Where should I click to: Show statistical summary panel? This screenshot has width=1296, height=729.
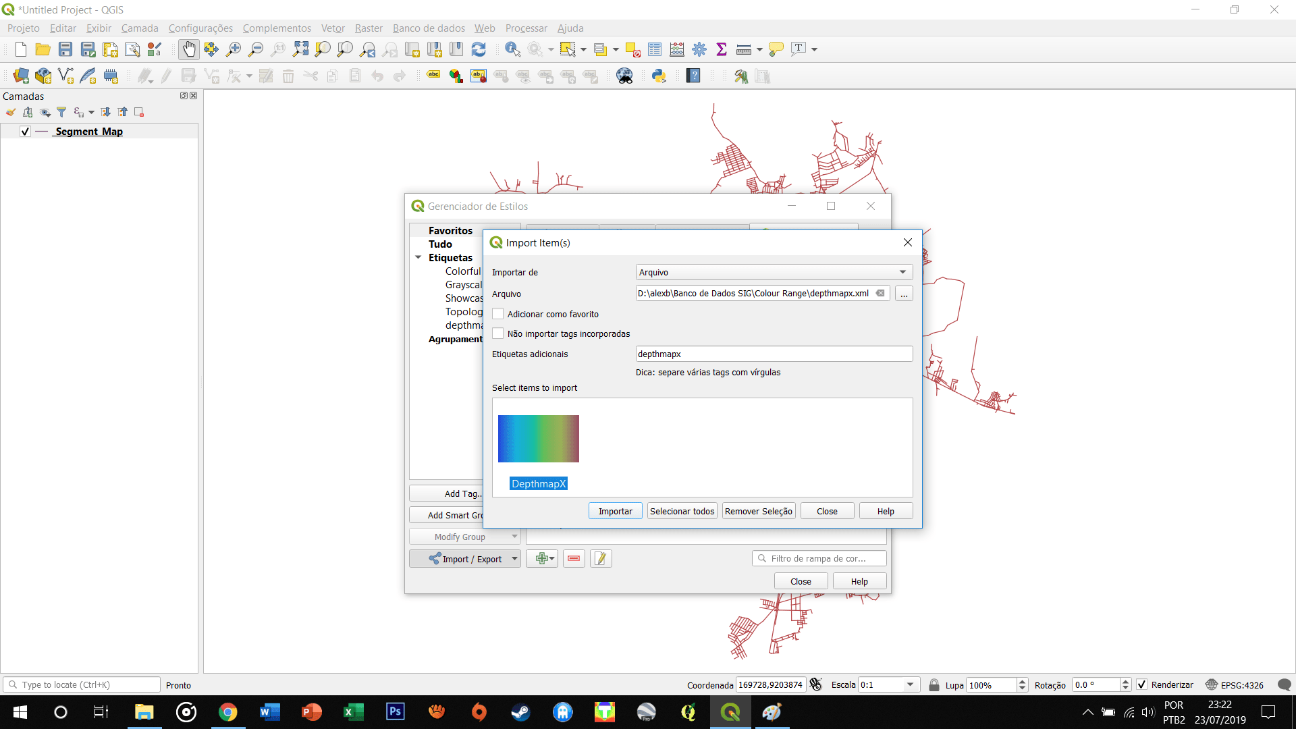pos(722,49)
